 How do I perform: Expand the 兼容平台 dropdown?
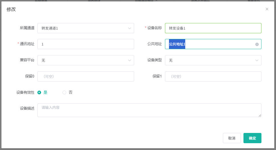[86, 60]
